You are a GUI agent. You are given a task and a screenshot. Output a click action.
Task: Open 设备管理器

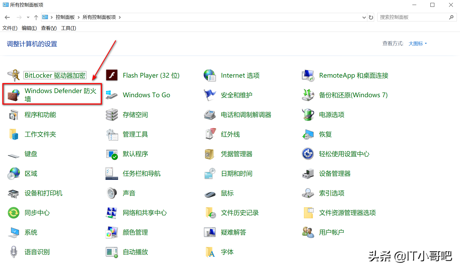[x=335, y=173]
